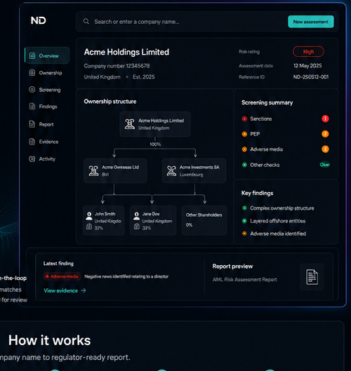The width and height of the screenshot is (351, 371).
Task: Click the Screening summary panel title
Action: tap(267, 102)
